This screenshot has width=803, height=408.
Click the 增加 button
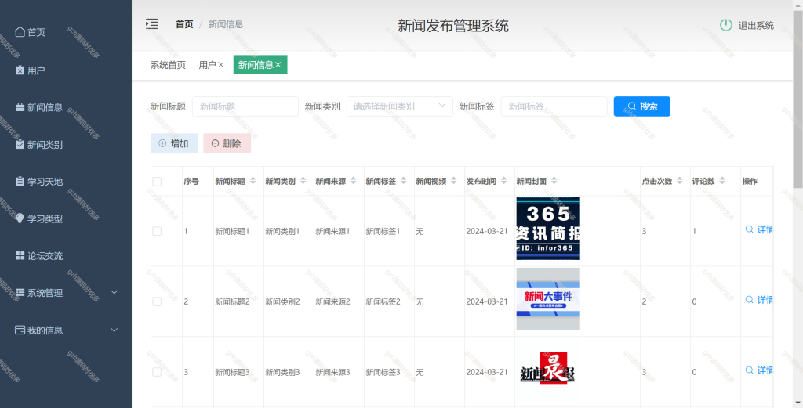pos(174,143)
